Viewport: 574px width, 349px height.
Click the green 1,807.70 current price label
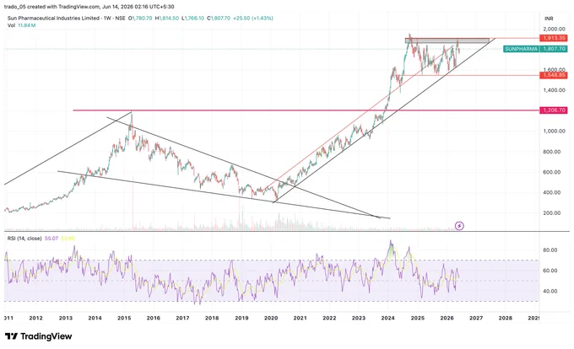[554, 49]
